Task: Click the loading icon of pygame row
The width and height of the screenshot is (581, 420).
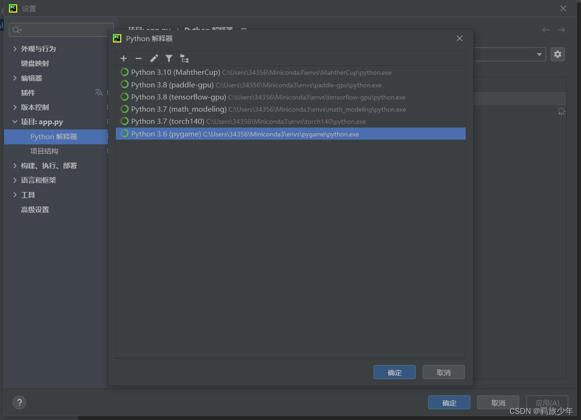Action: (x=125, y=134)
